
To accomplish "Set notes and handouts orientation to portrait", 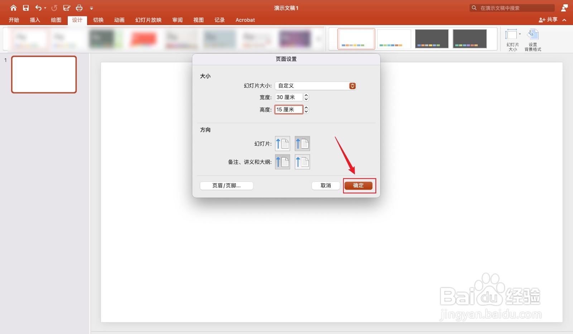I will (283, 162).
